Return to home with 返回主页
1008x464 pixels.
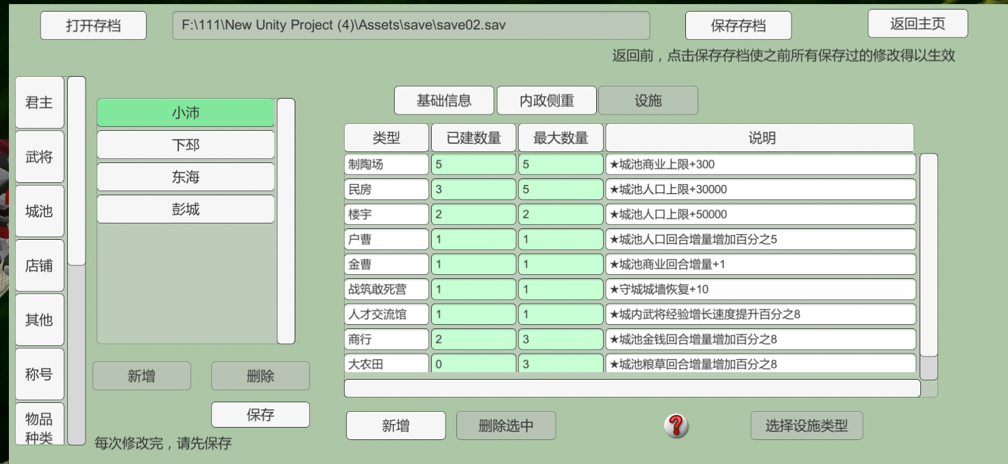pos(918,24)
